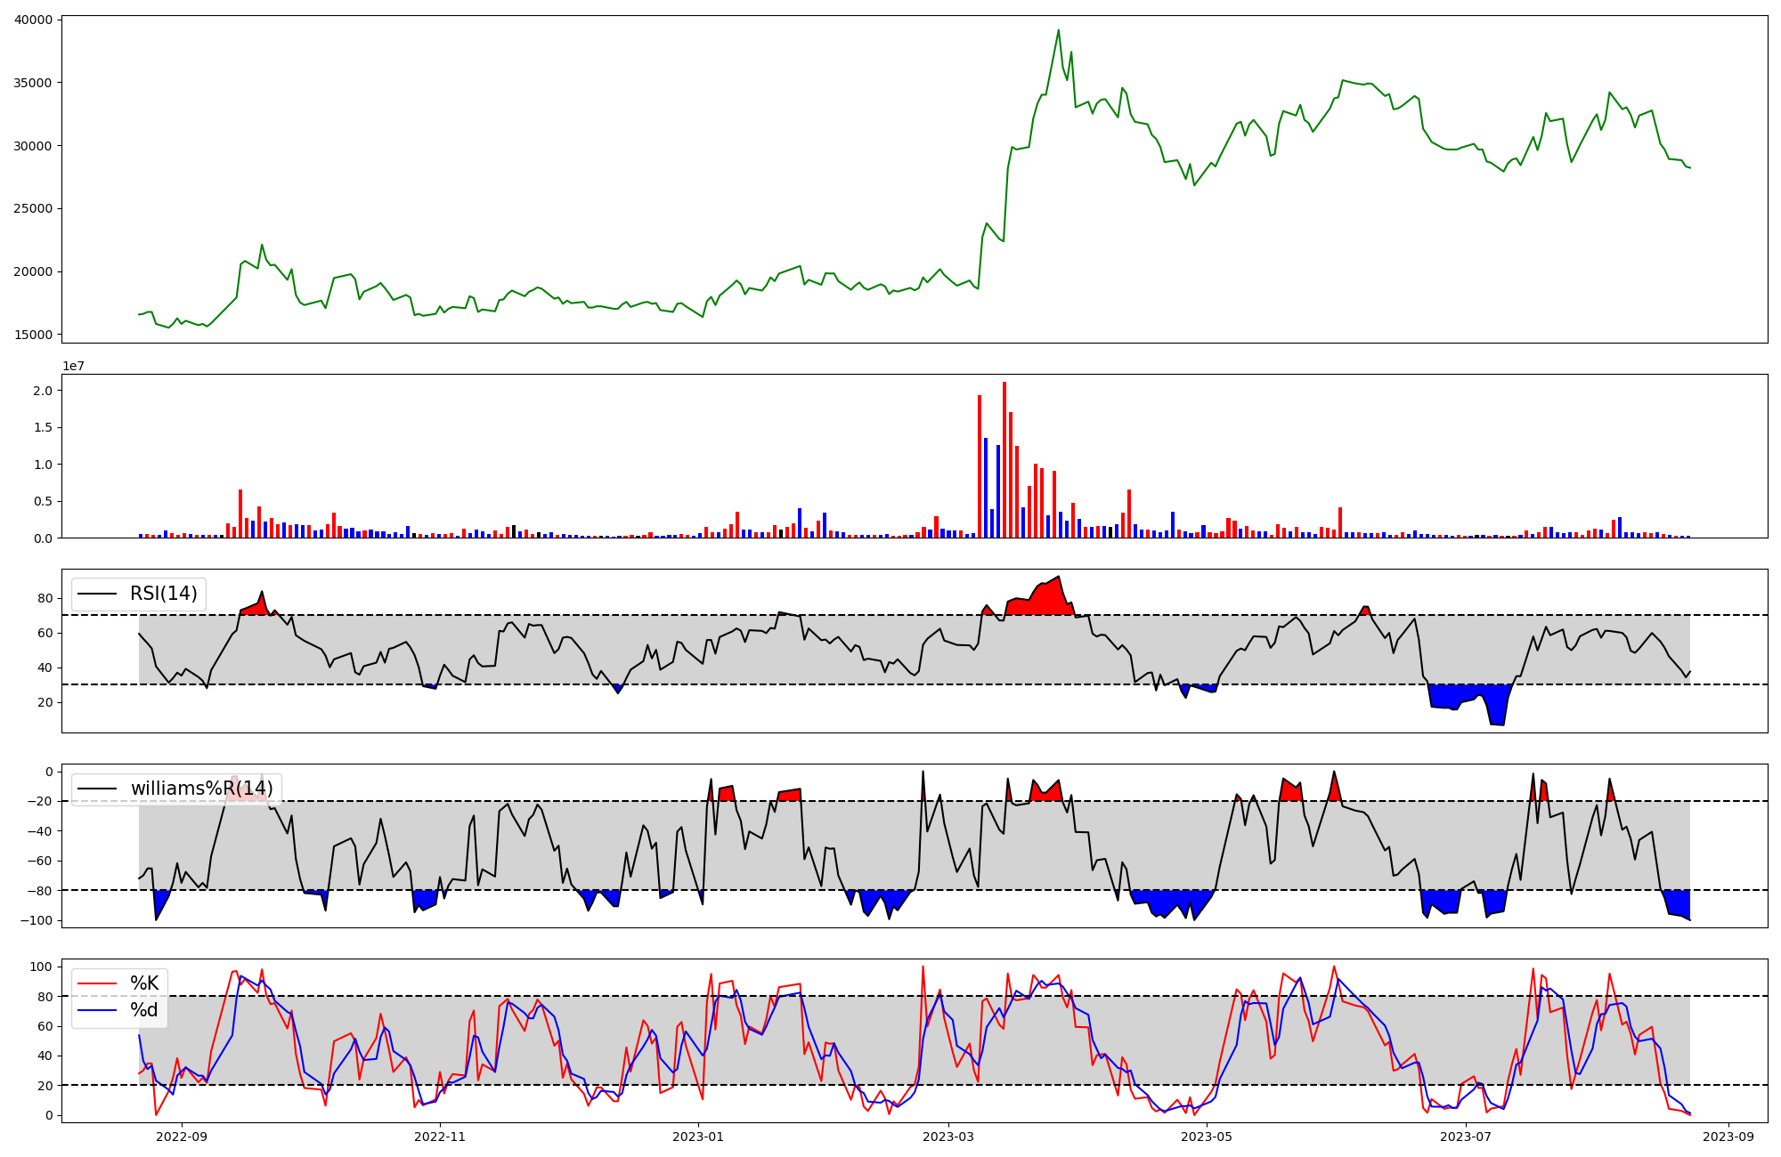
Task: Click the williams%R(14) legend text
Action: 201,789
